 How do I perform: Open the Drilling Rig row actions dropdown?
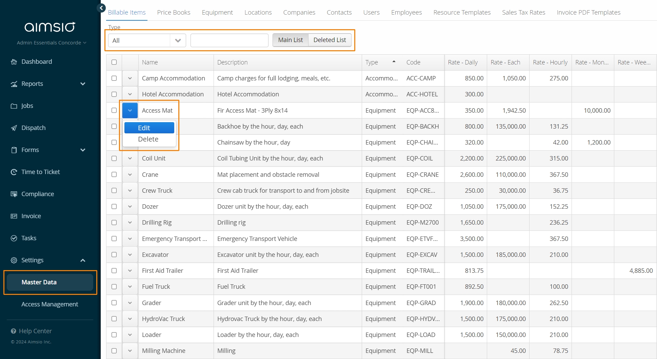click(x=130, y=223)
